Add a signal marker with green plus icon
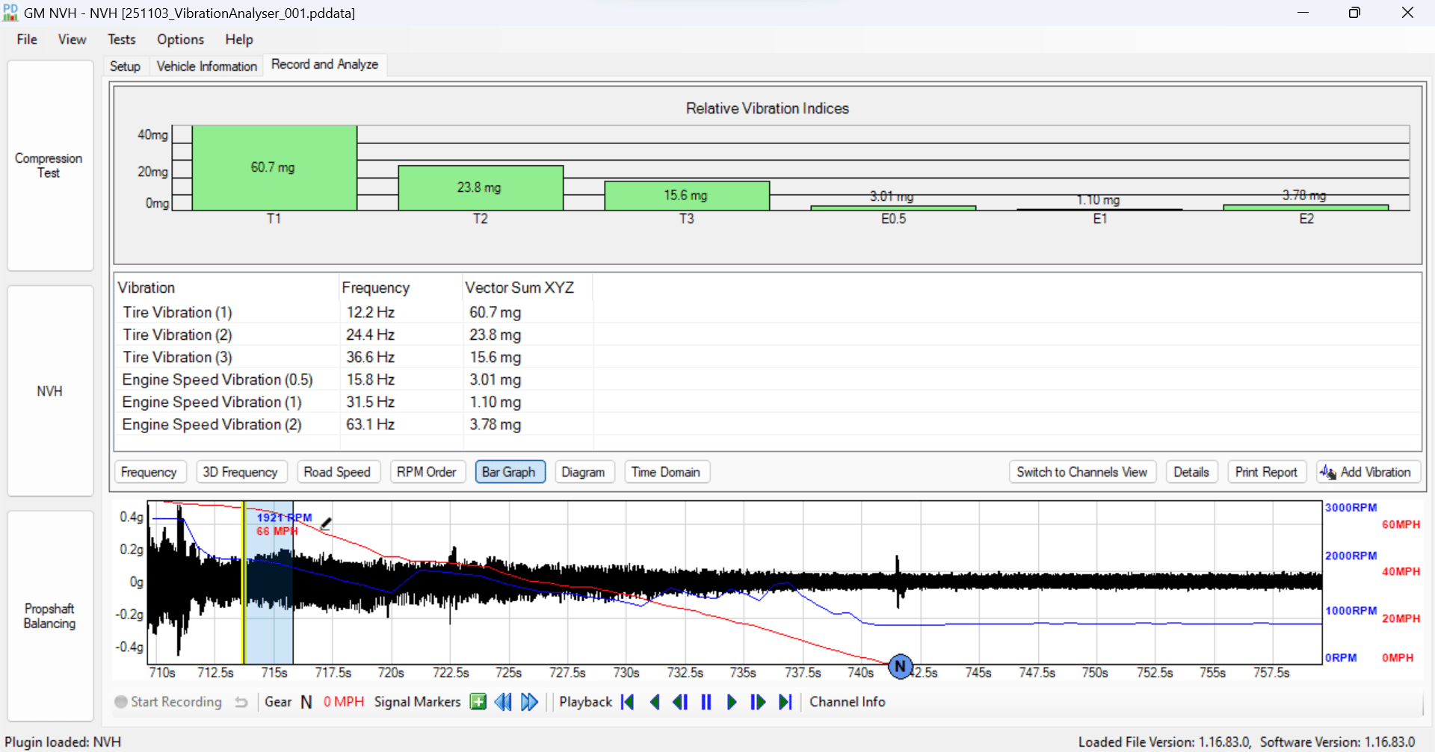 pyautogui.click(x=478, y=702)
